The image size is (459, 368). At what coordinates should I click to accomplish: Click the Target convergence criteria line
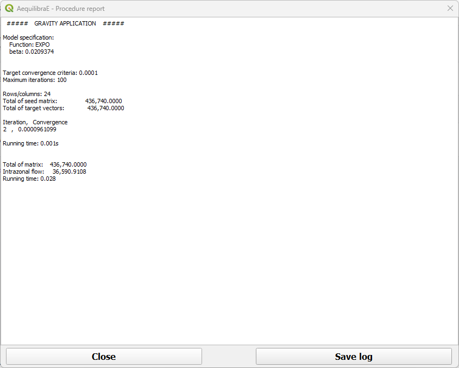pyautogui.click(x=50, y=73)
